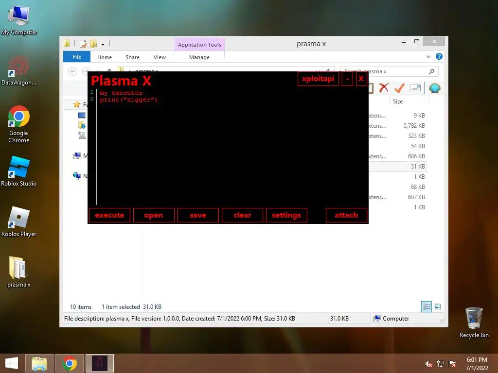Select the Google Chrome desktop shortcut
The height and width of the screenshot is (373, 498).
coord(19,124)
